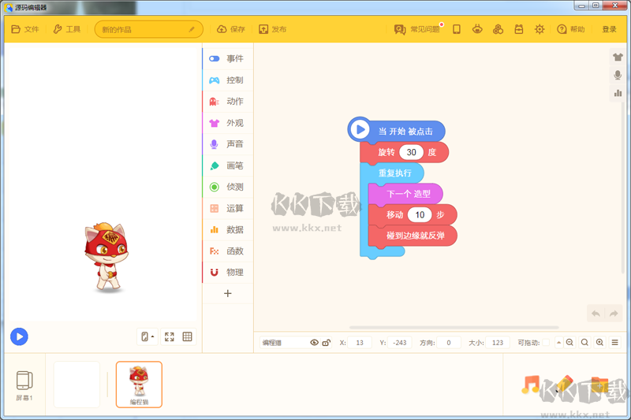Click the fullscreen stage icon
The width and height of the screenshot is (631, 420).
pos(170,336)
